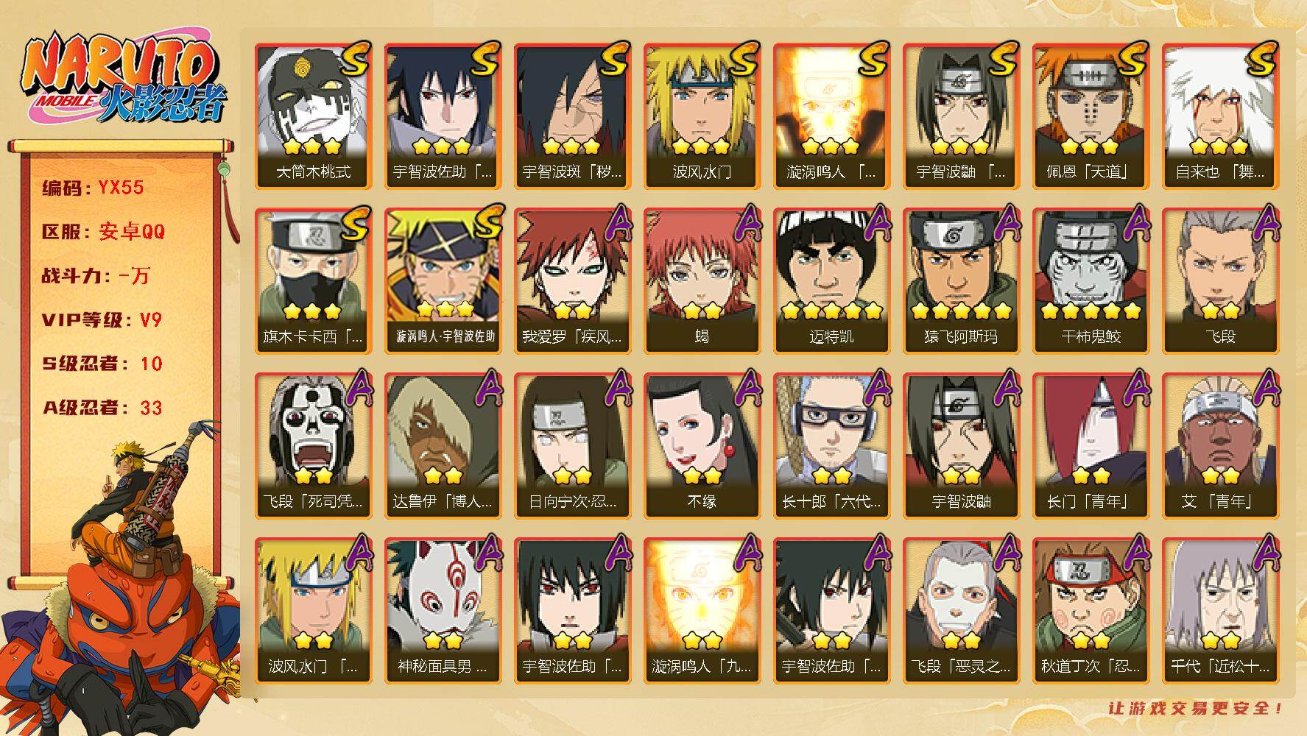Screen dimensions: 1307x736
Task: Open the 迈特凯 five-star card
Action: click(831, 281)
